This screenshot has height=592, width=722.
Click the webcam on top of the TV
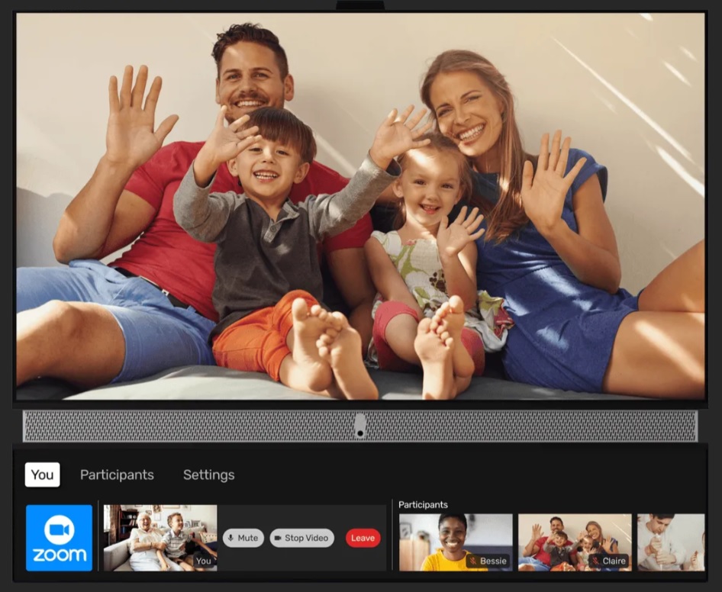(x=359, y=5)
